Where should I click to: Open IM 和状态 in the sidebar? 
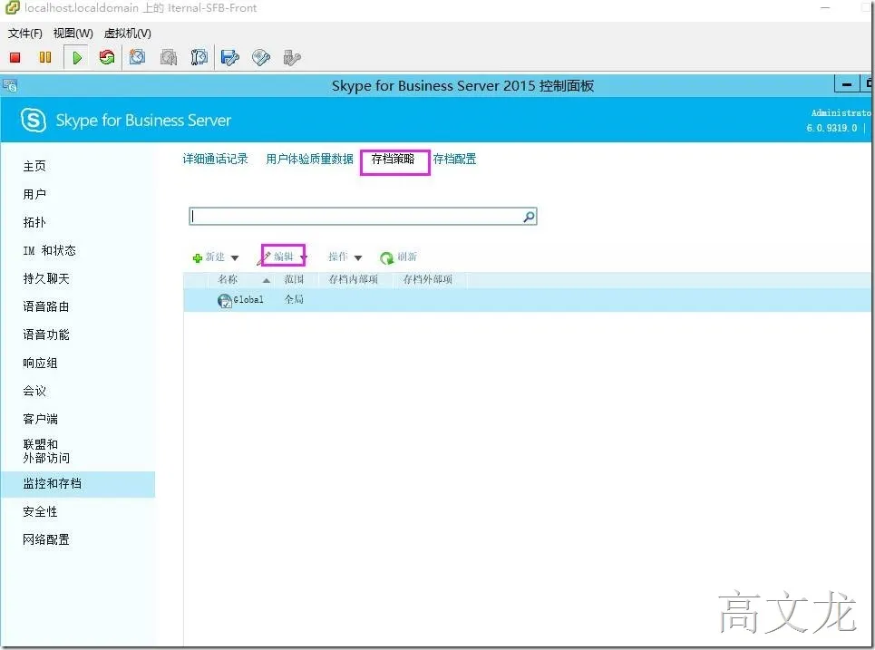tap(50, 250)
